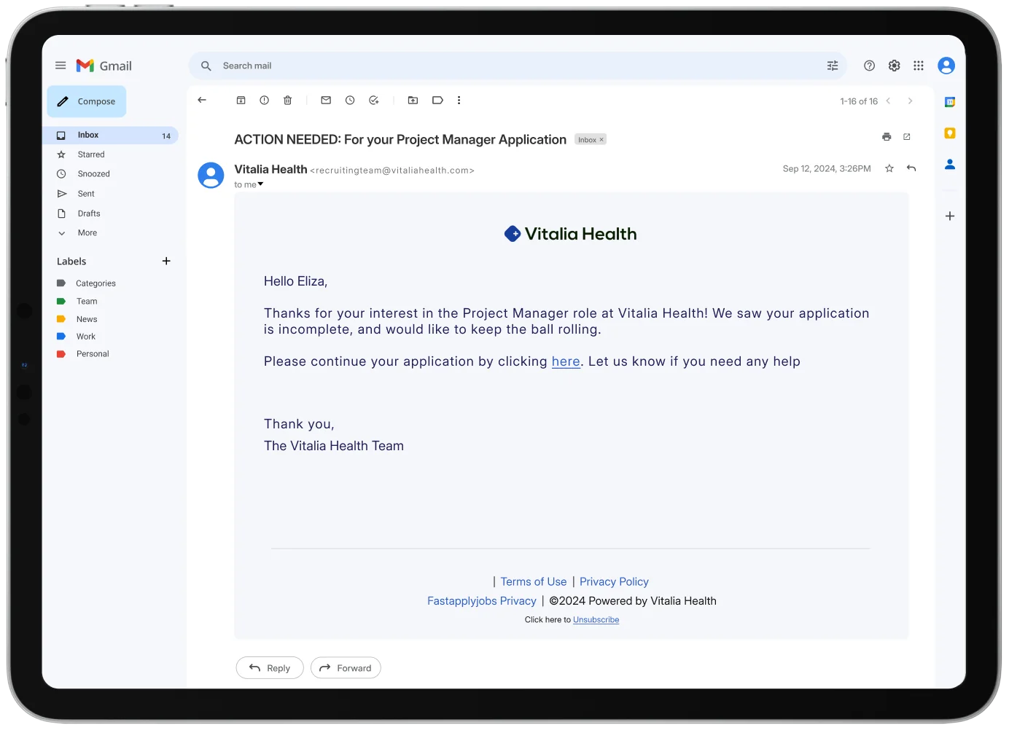Show search options filter icon

pyautogui.click(x=833, y=66)
